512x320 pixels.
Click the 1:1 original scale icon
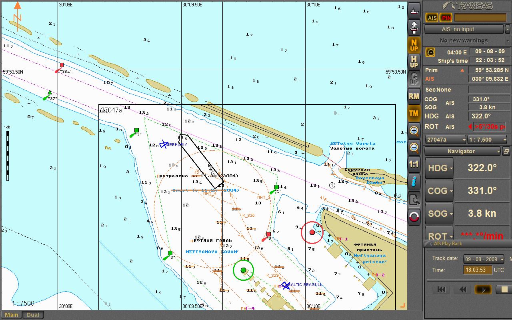414,164
